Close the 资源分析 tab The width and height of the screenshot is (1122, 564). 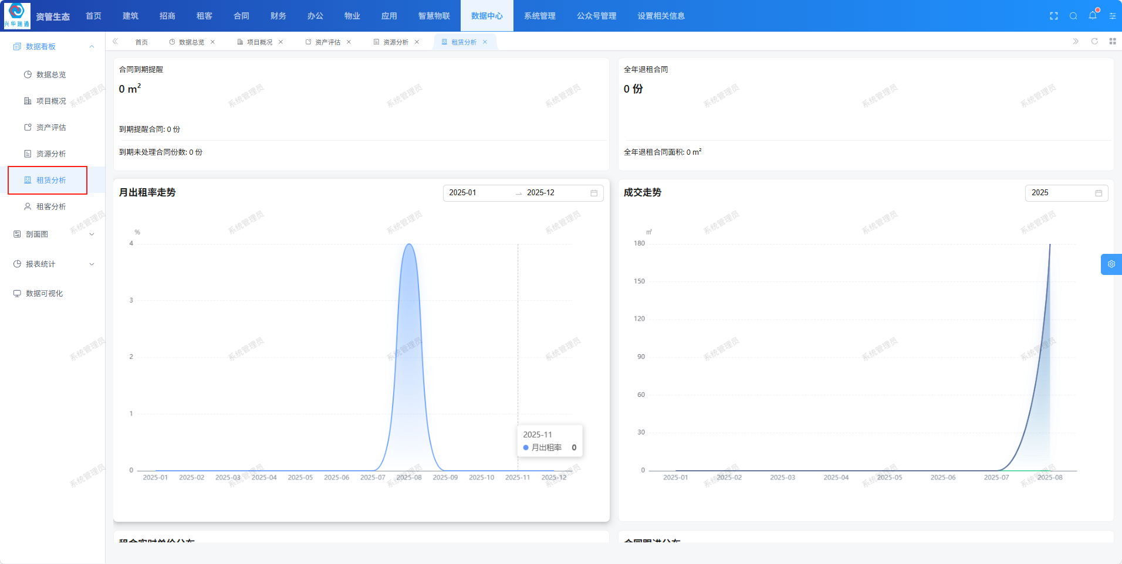(x=417, y=42)
